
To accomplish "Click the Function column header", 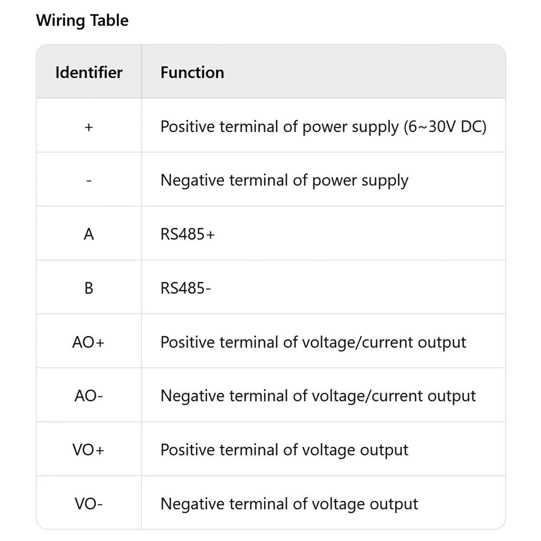I will (192, 72).
